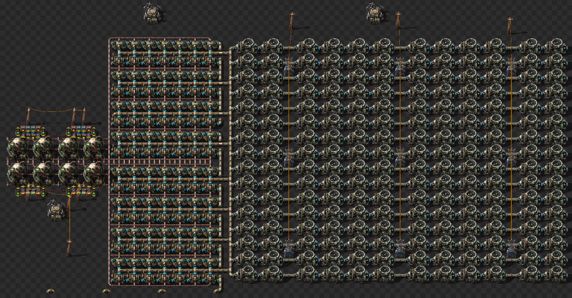Select the top-right inserter and chest cluster above reactors
The width and height of the screenshot is (572, 298).
click(81, 131)
